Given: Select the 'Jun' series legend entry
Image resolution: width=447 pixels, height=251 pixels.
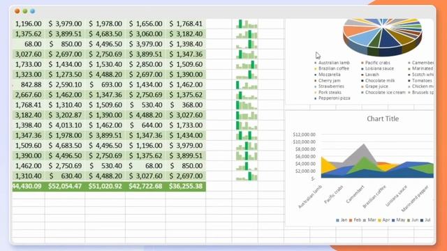Looking at the screenshot, I should (413, 220).
